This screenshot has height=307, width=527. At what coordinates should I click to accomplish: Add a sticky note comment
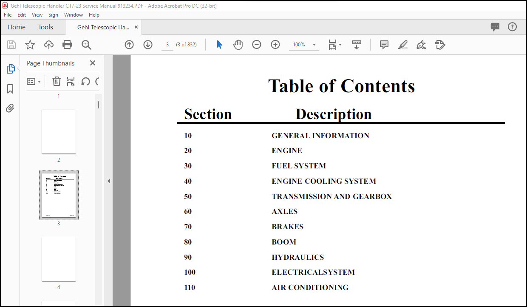click(384, 45)
